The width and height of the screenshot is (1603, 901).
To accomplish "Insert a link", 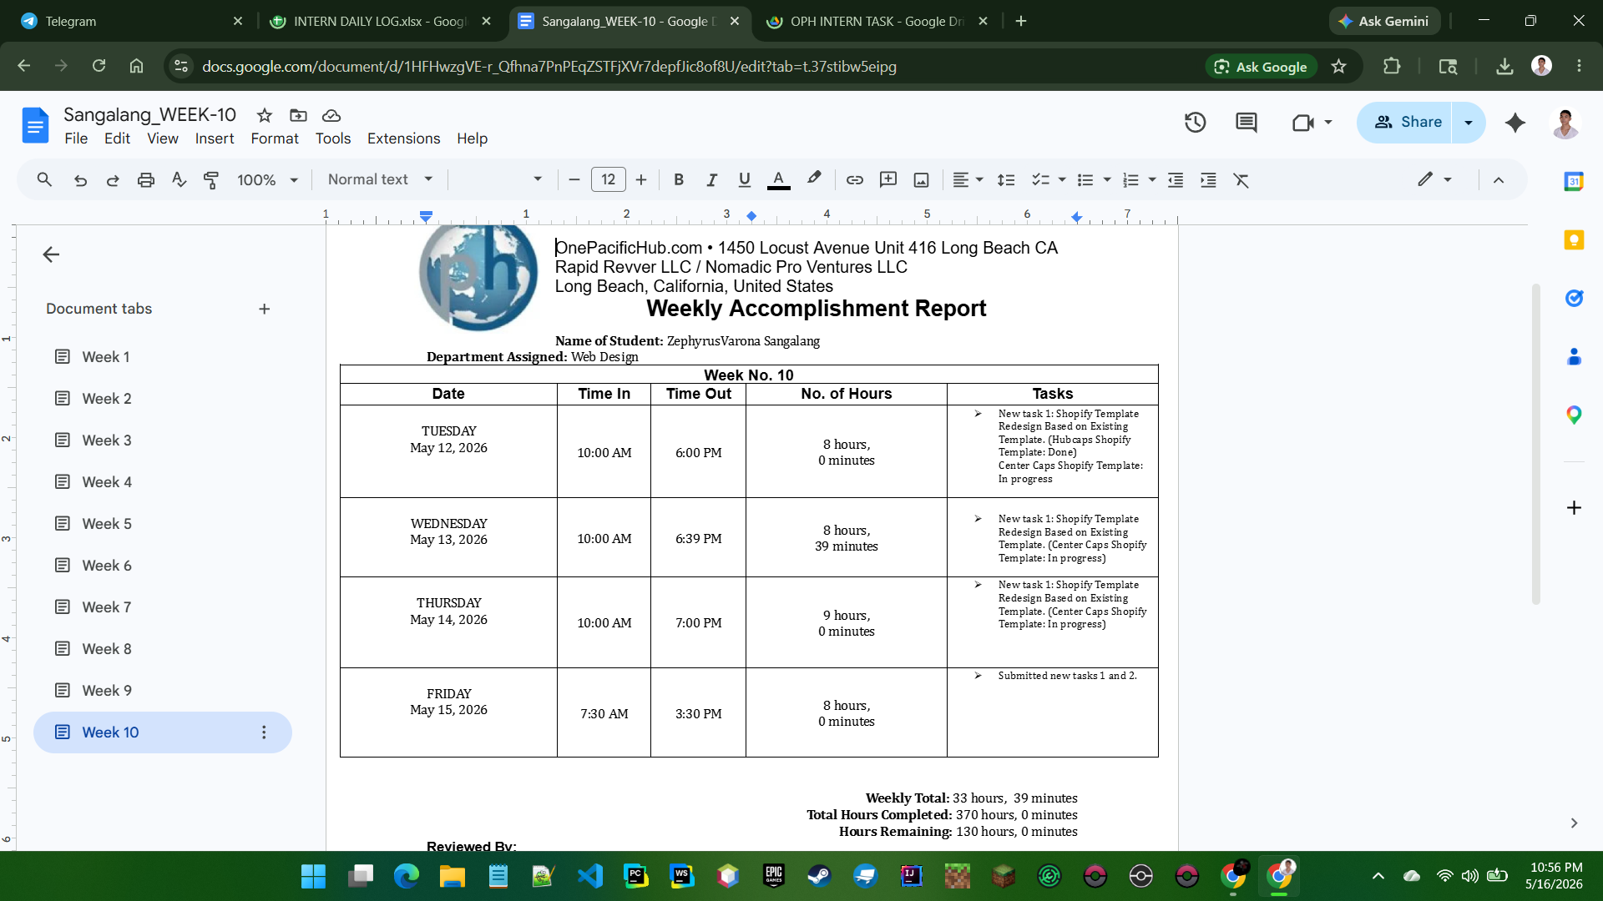I will 854,179.
